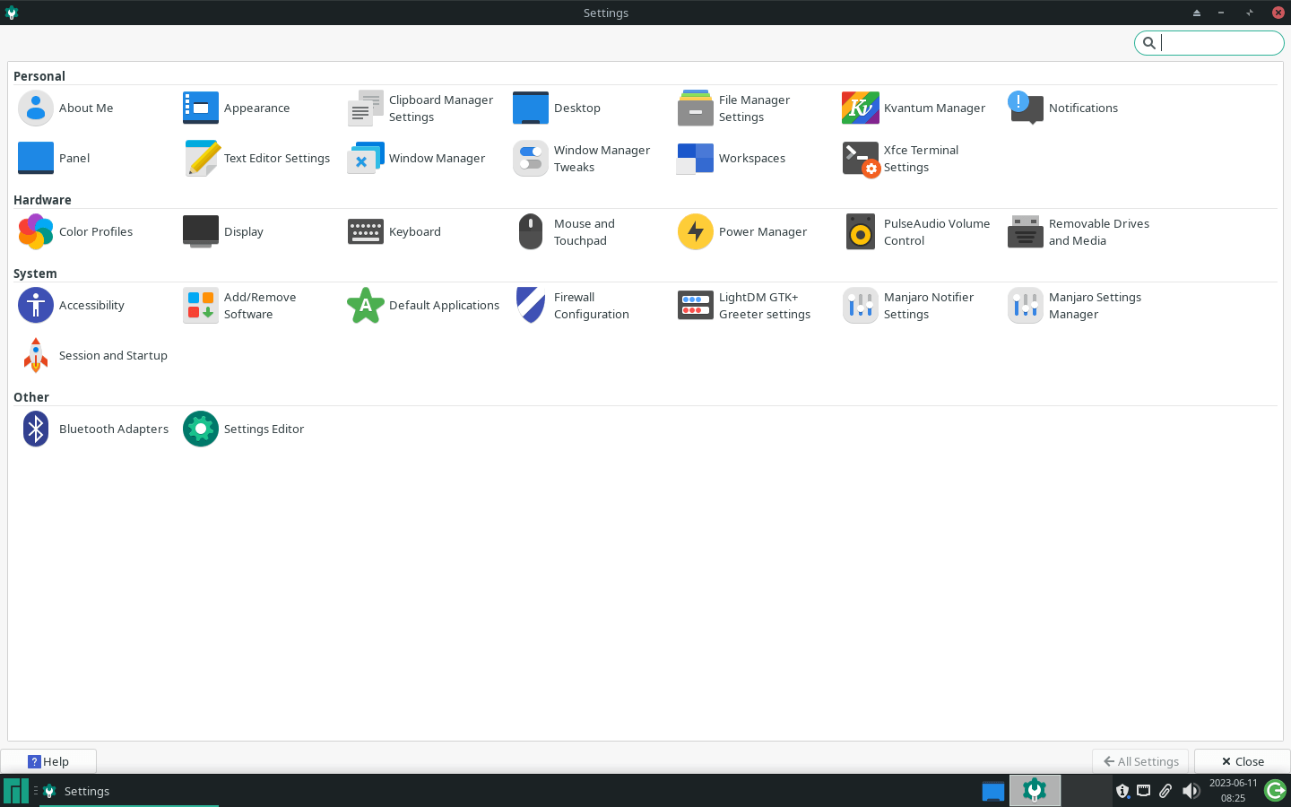Screen dimensions: 1291x807
Task: Open the Desktop settings icon
Action: [531, 108]
